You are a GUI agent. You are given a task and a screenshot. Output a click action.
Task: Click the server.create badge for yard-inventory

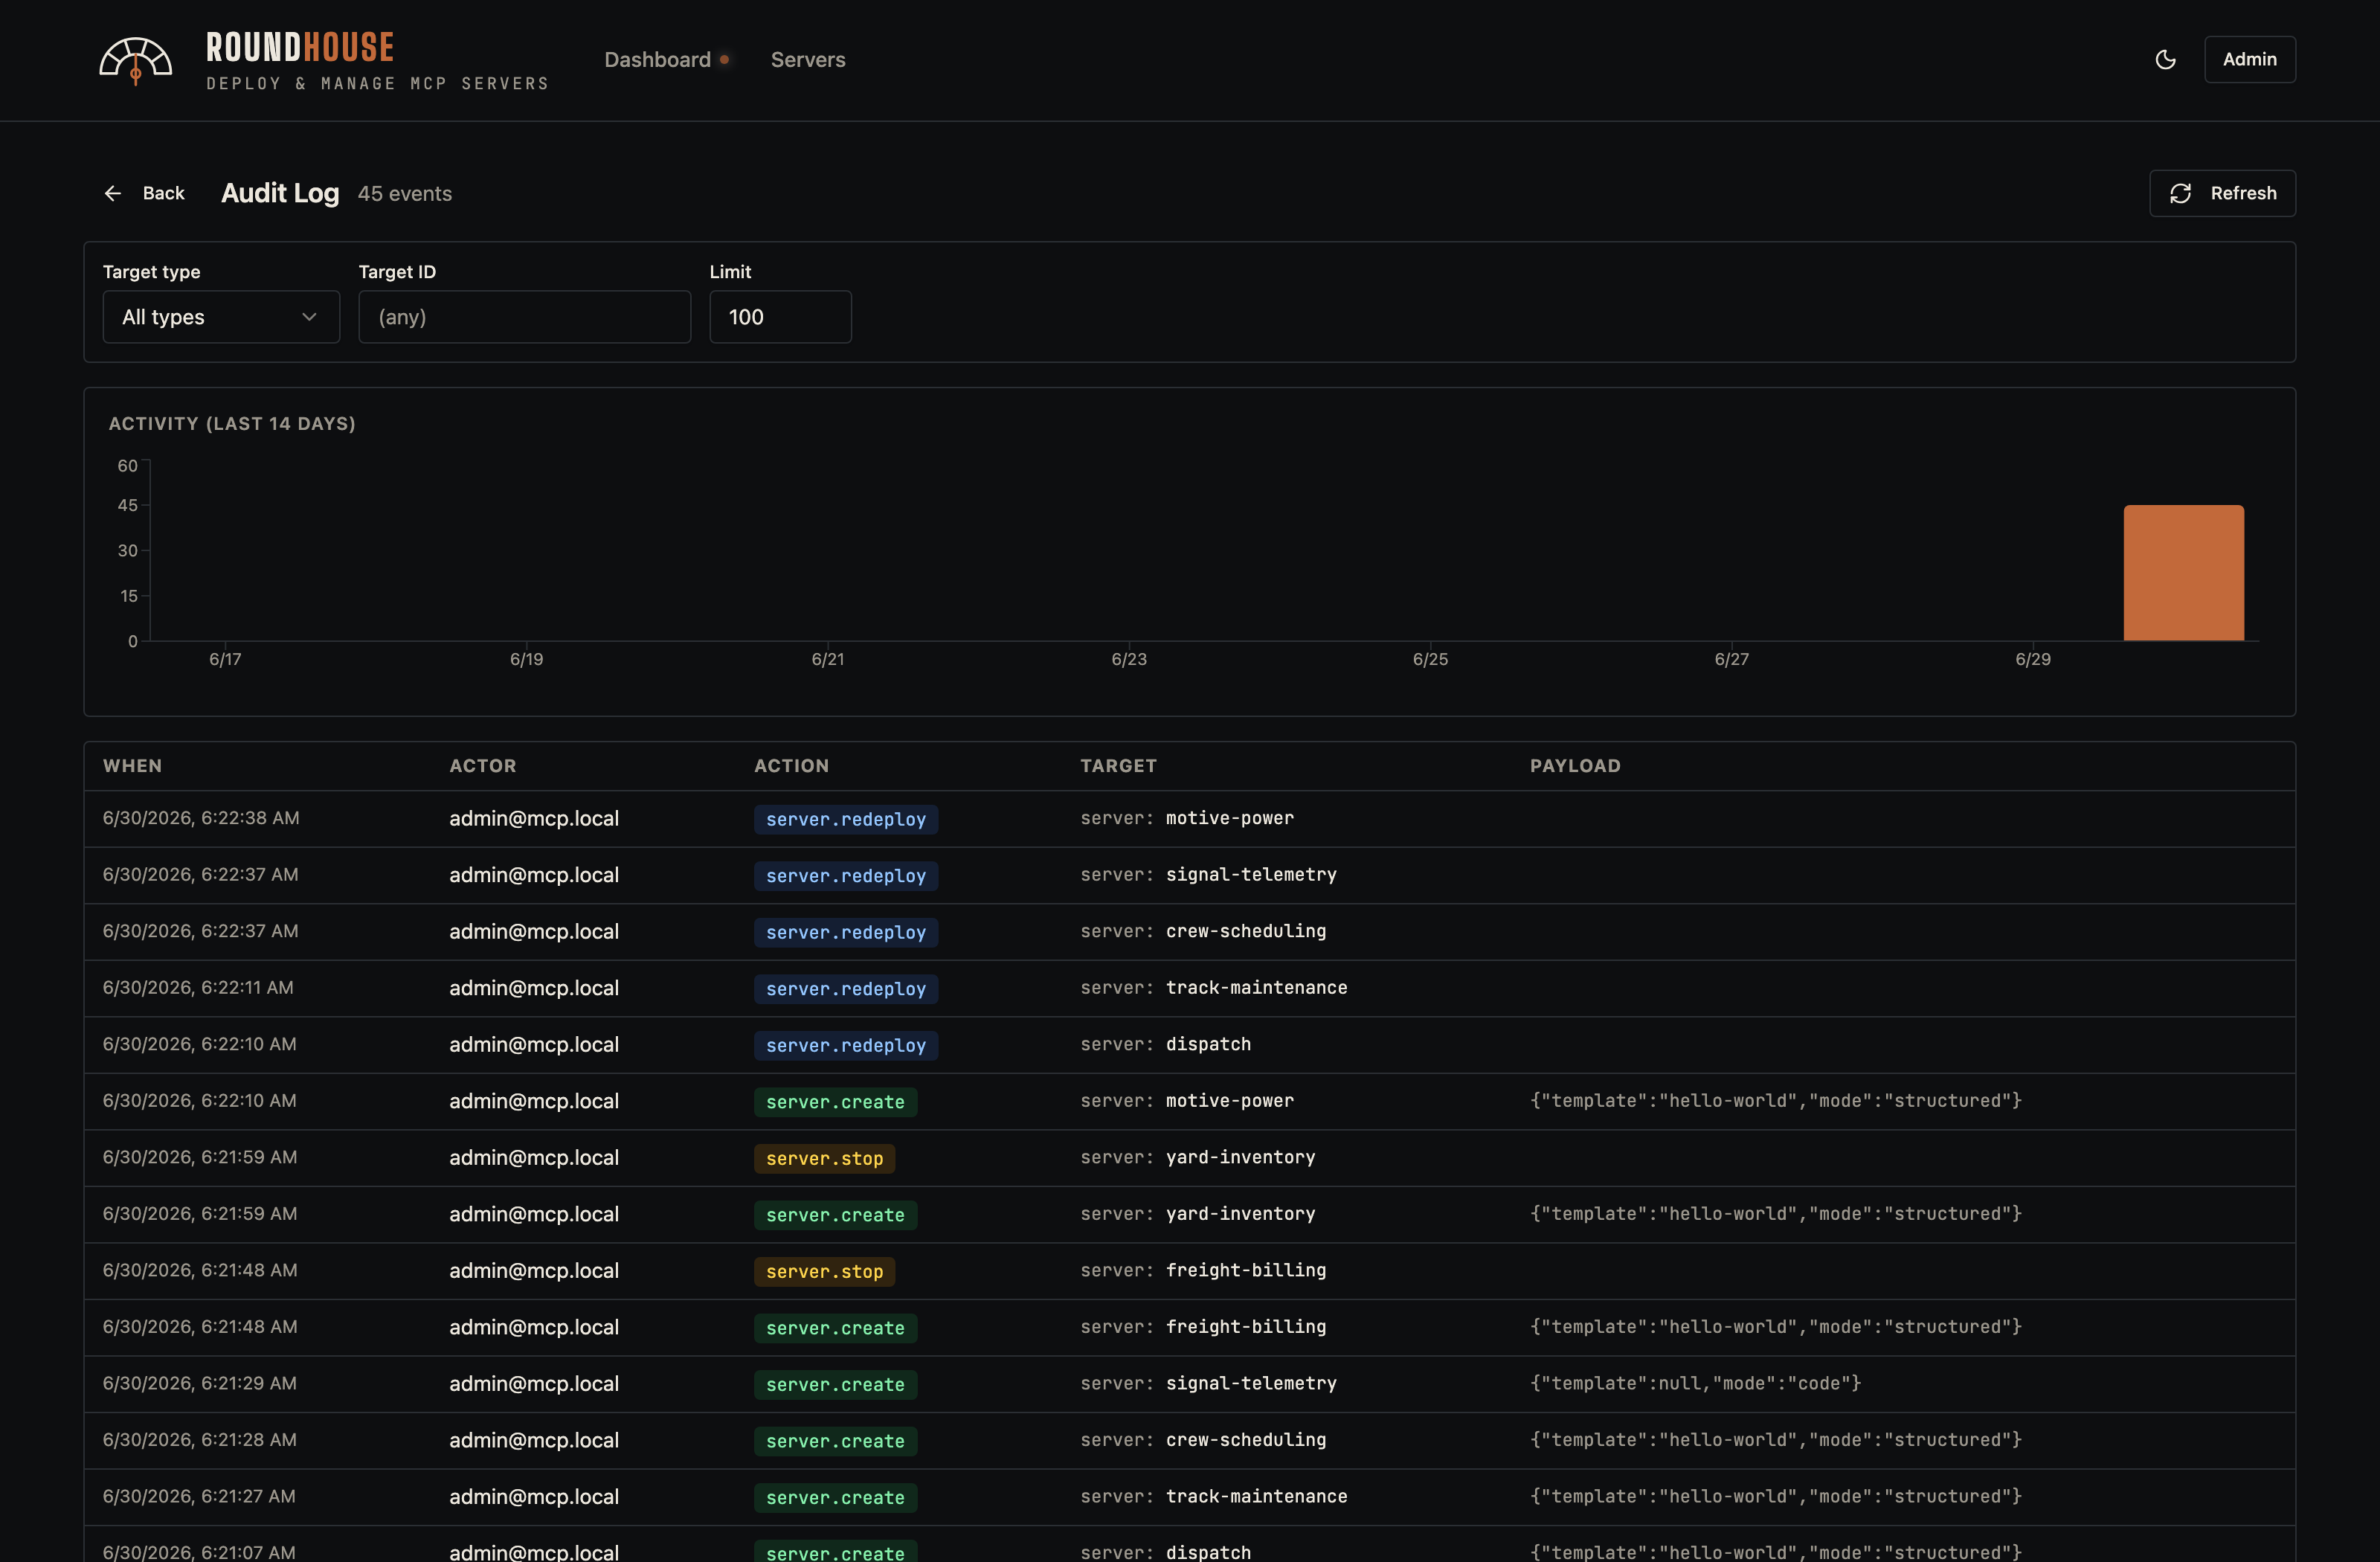[x=835, y=1215]
